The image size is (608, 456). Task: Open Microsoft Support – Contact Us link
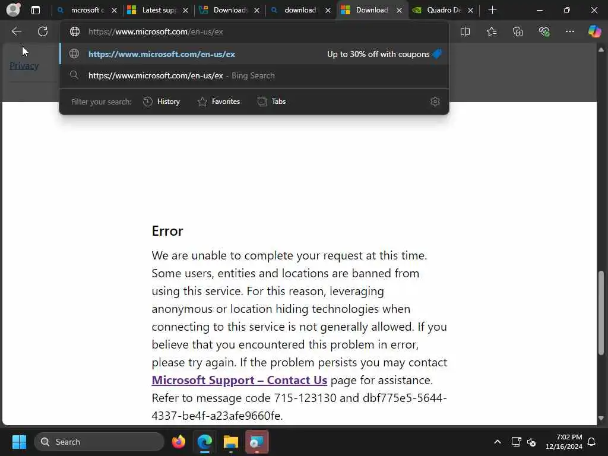point(239,380)
